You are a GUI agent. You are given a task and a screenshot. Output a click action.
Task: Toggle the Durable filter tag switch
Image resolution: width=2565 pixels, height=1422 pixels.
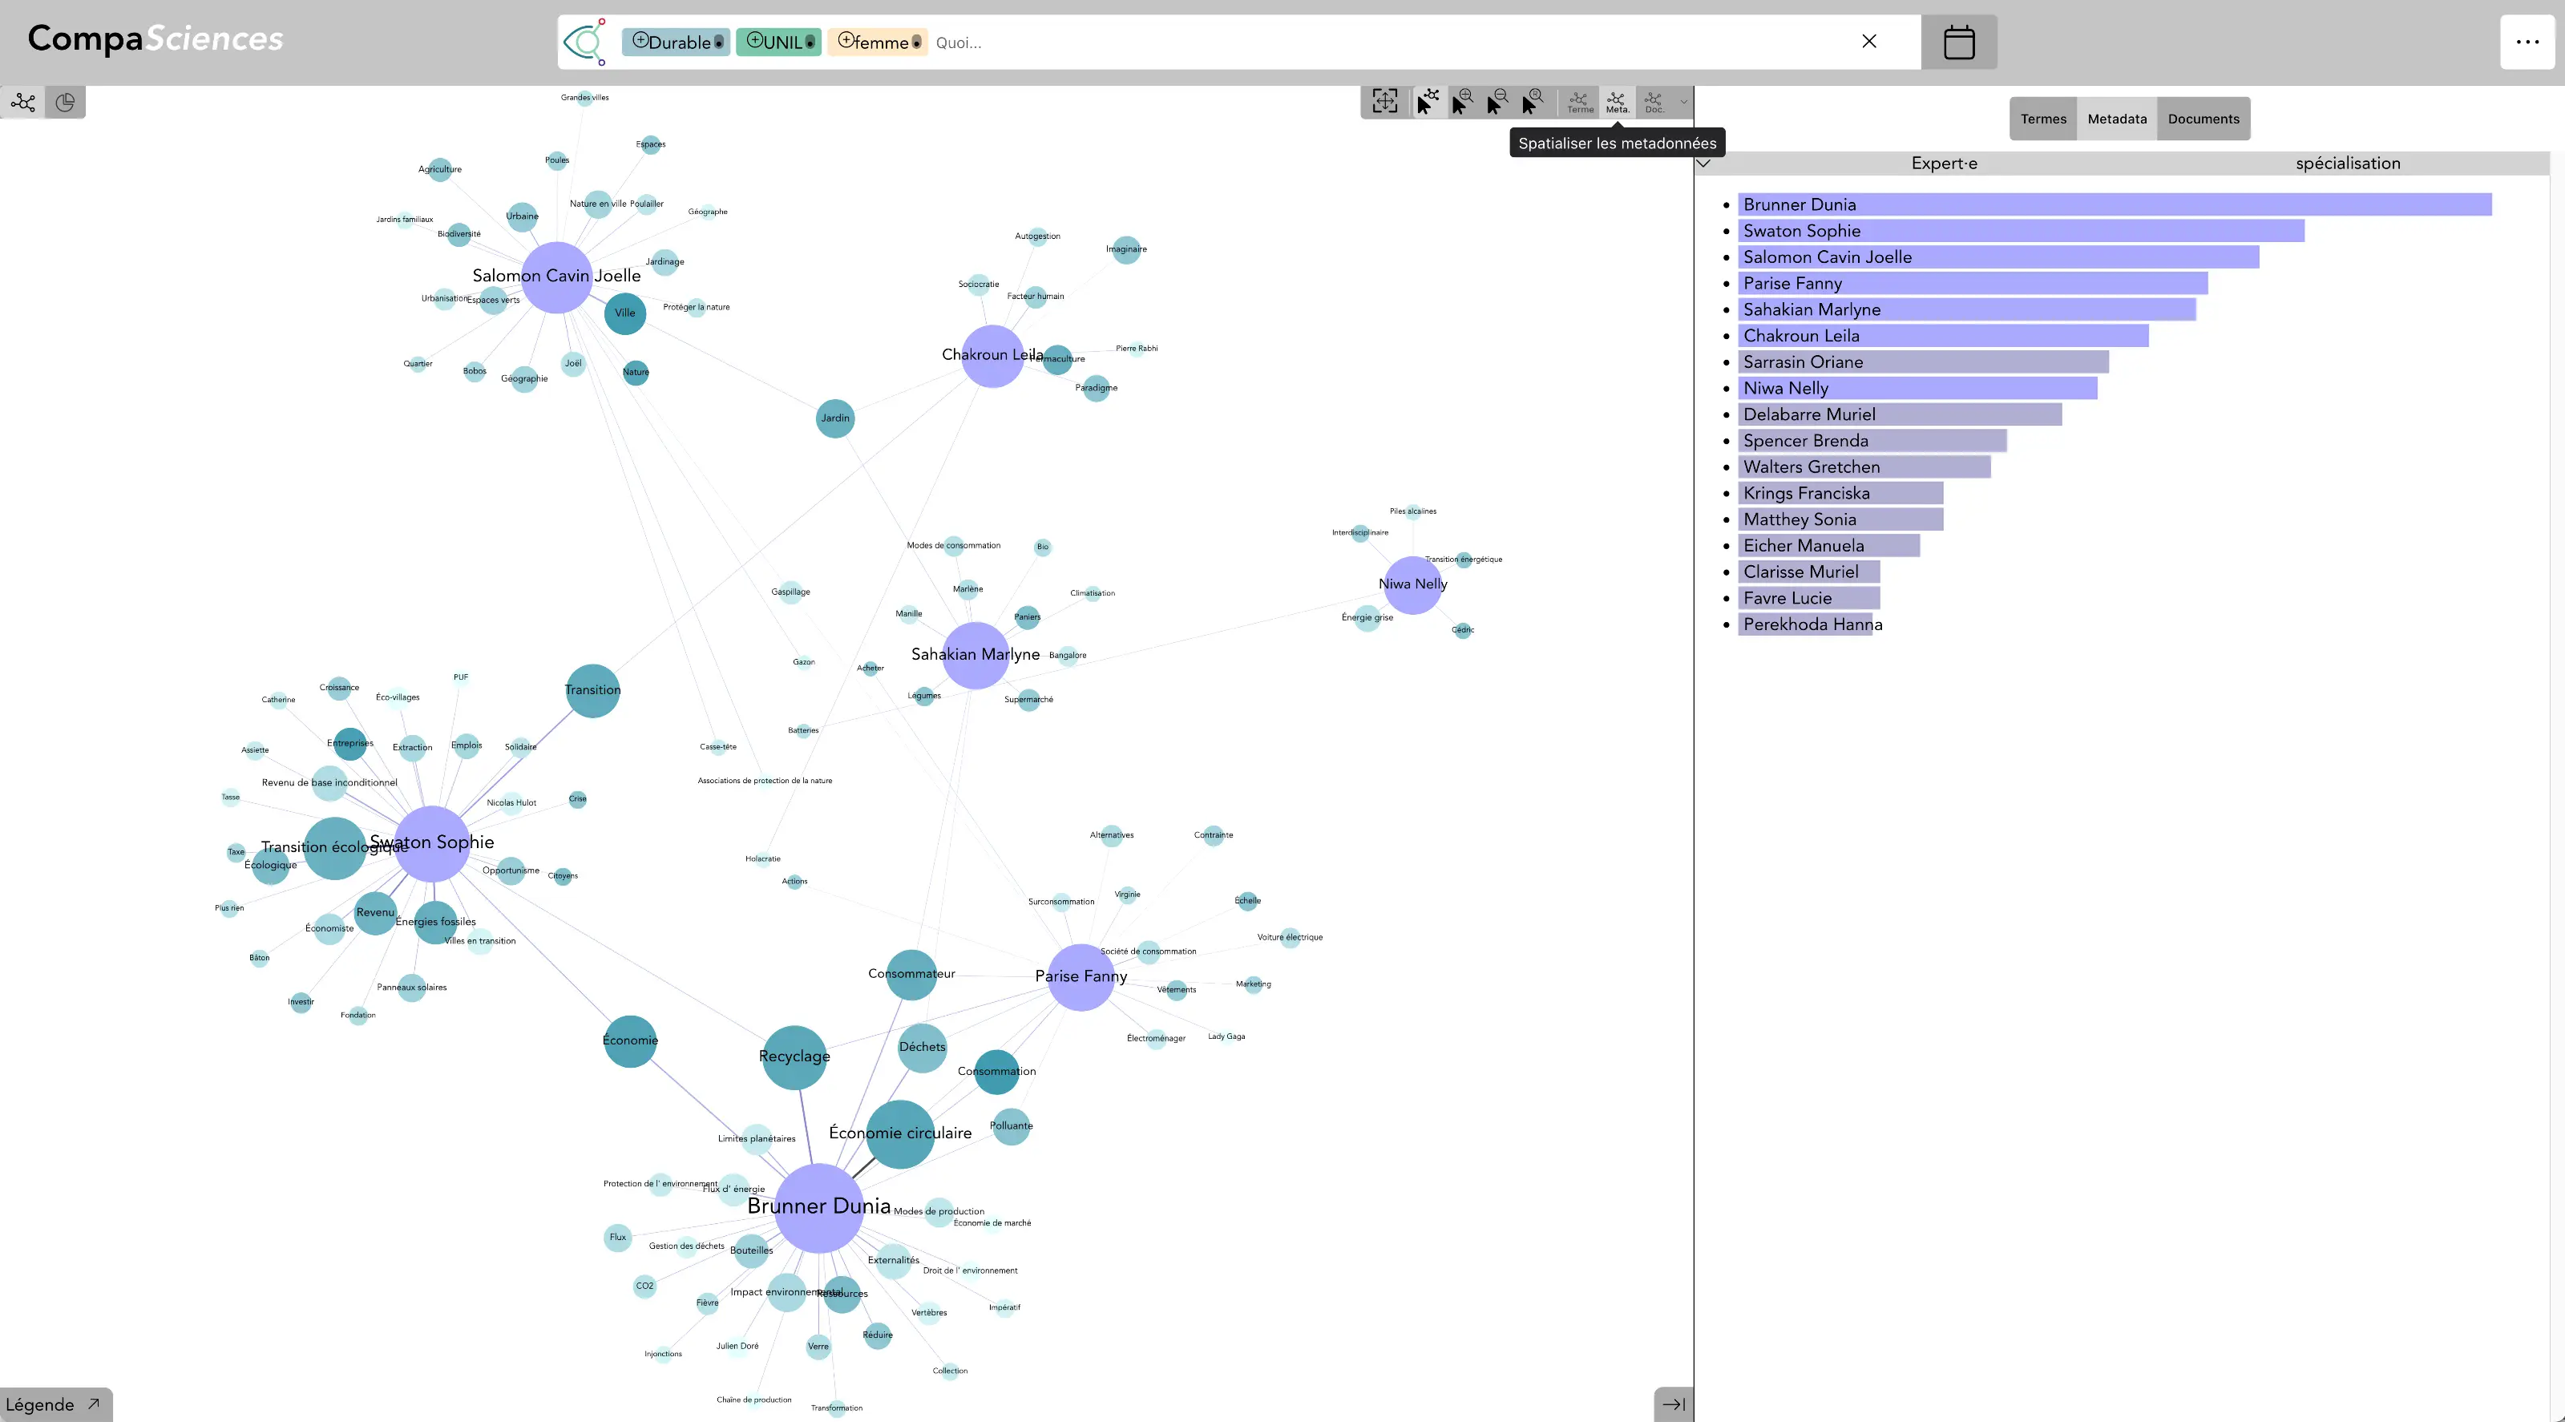(x=718, y=42)
